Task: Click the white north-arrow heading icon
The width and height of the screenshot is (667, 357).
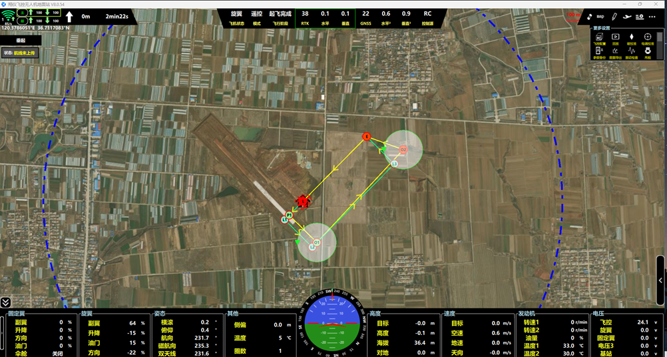Action: [69, 17]
